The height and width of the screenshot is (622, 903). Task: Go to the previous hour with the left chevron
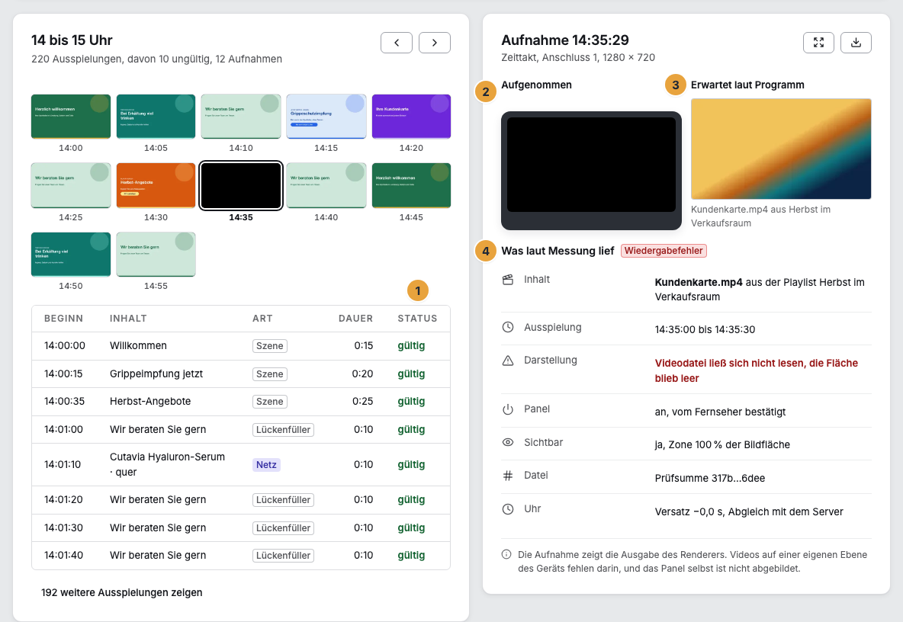tap(397, 43)
